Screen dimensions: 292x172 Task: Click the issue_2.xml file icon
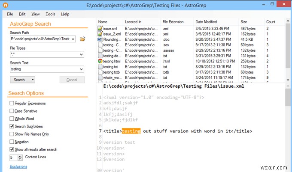pyautogui.click(x=100, y=34)
